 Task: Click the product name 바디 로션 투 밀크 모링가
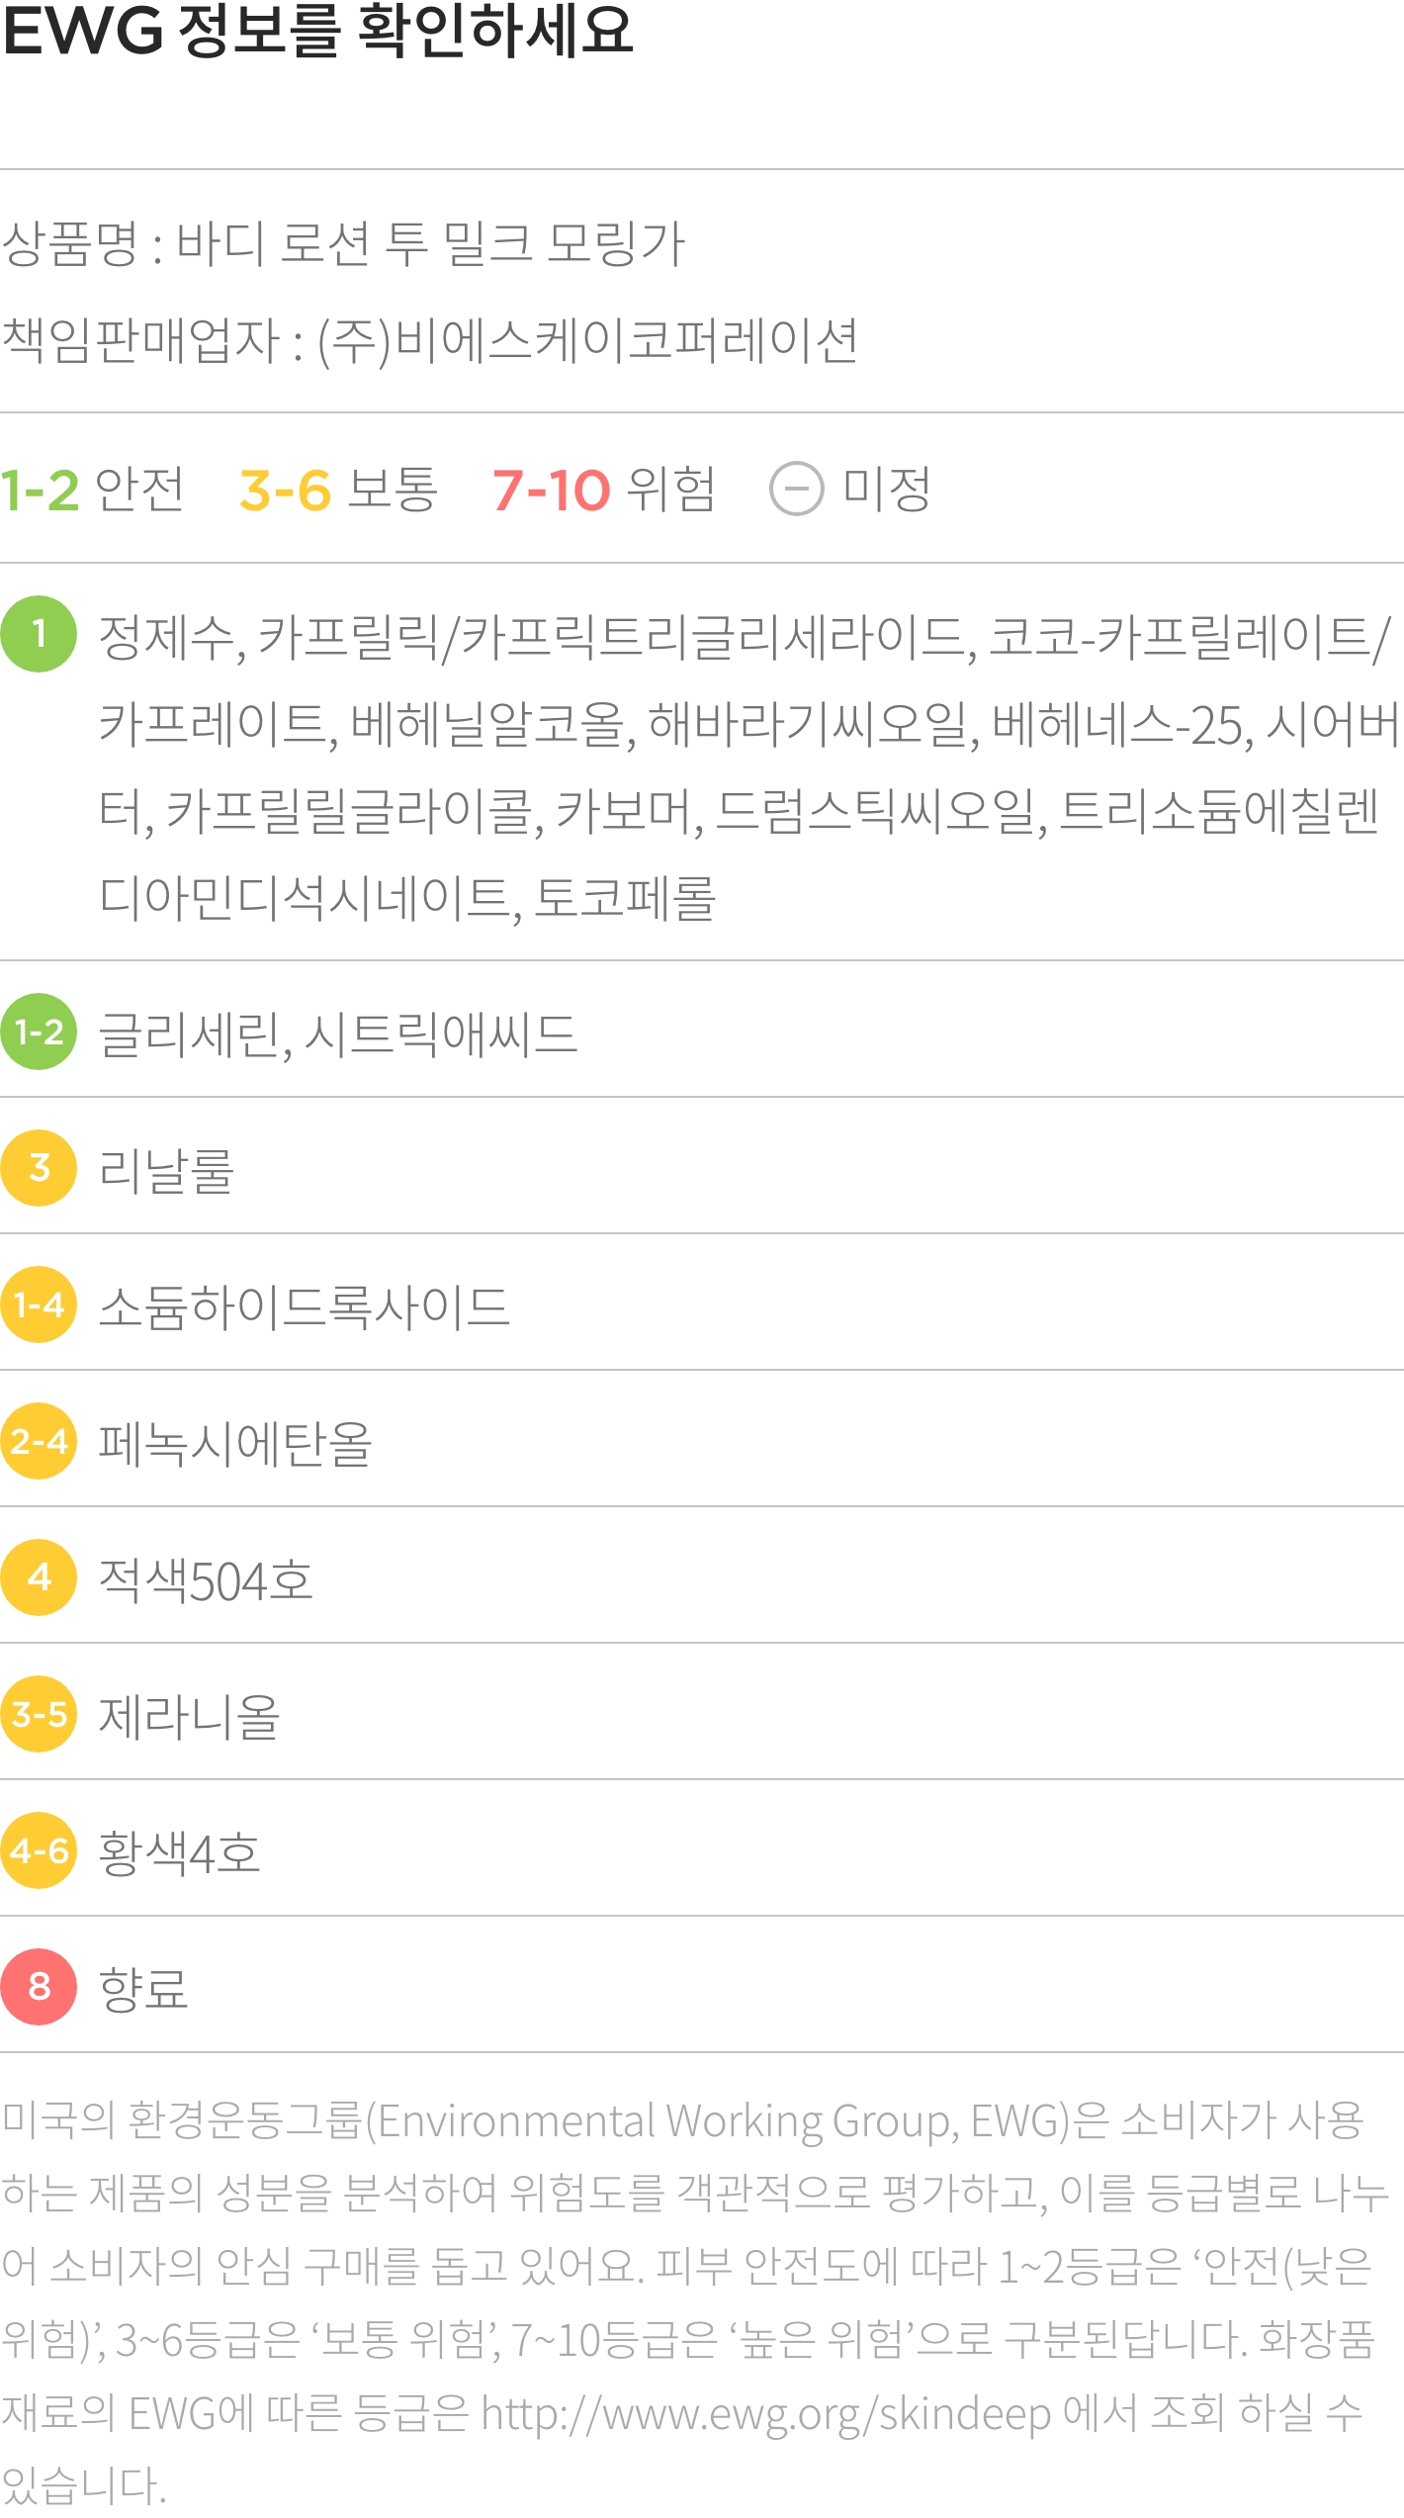click(x=430, y=243)
